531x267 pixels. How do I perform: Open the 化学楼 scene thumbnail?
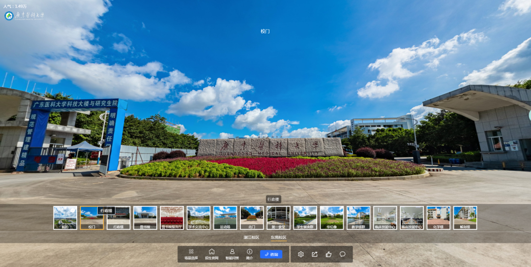pos(439,218)
